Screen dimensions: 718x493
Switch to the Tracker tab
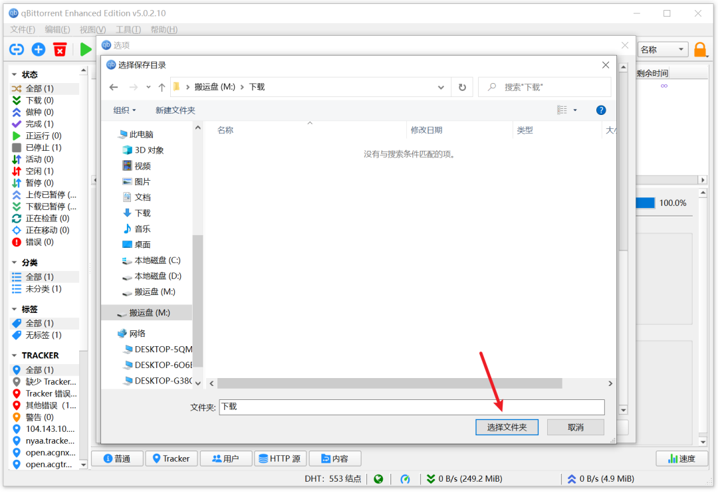coord(172,458)
